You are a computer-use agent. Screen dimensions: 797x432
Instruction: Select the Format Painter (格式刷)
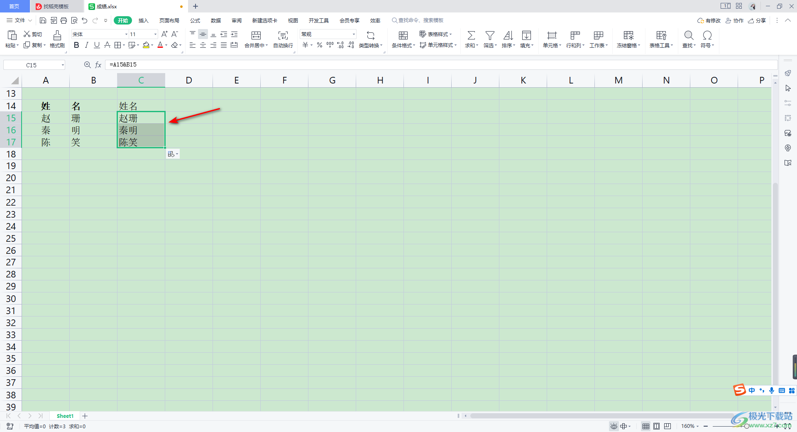pos(57,39)
